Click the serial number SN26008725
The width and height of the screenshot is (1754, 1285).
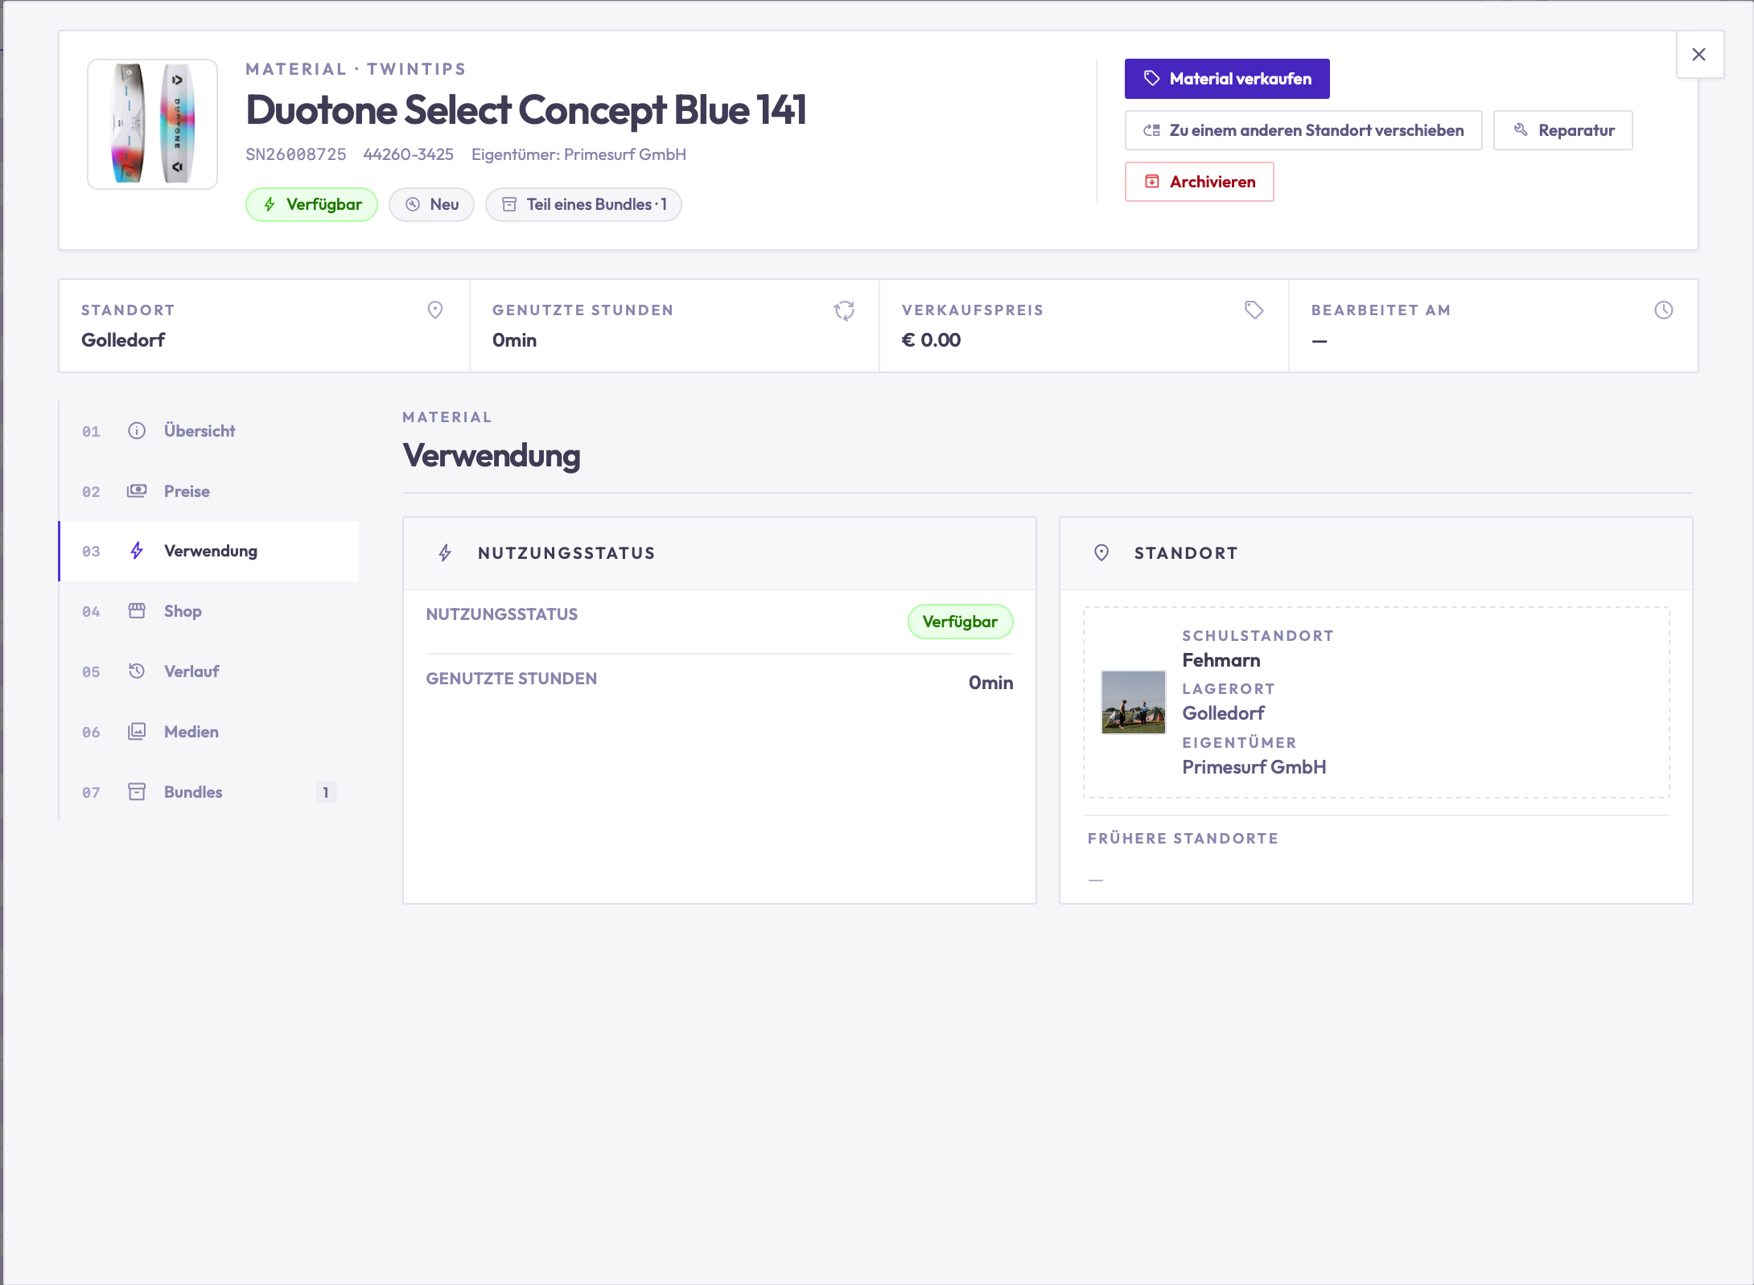pos(295,154)
